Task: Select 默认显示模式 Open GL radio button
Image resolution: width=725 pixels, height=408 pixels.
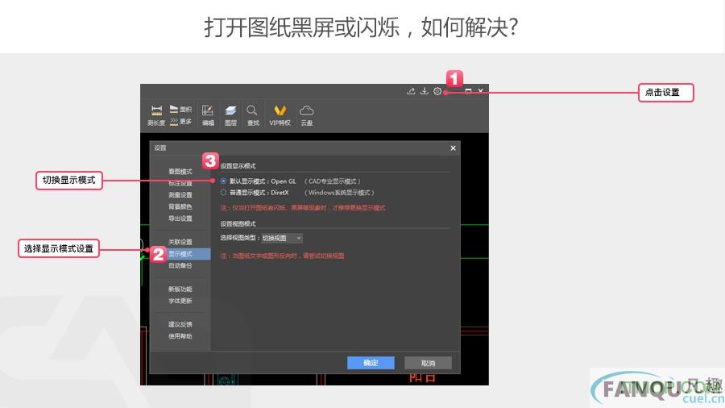Action: coord(223,181)
